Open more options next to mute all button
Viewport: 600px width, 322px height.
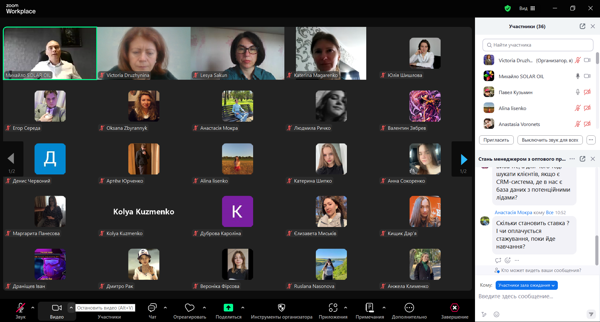(x=591, y=140)
